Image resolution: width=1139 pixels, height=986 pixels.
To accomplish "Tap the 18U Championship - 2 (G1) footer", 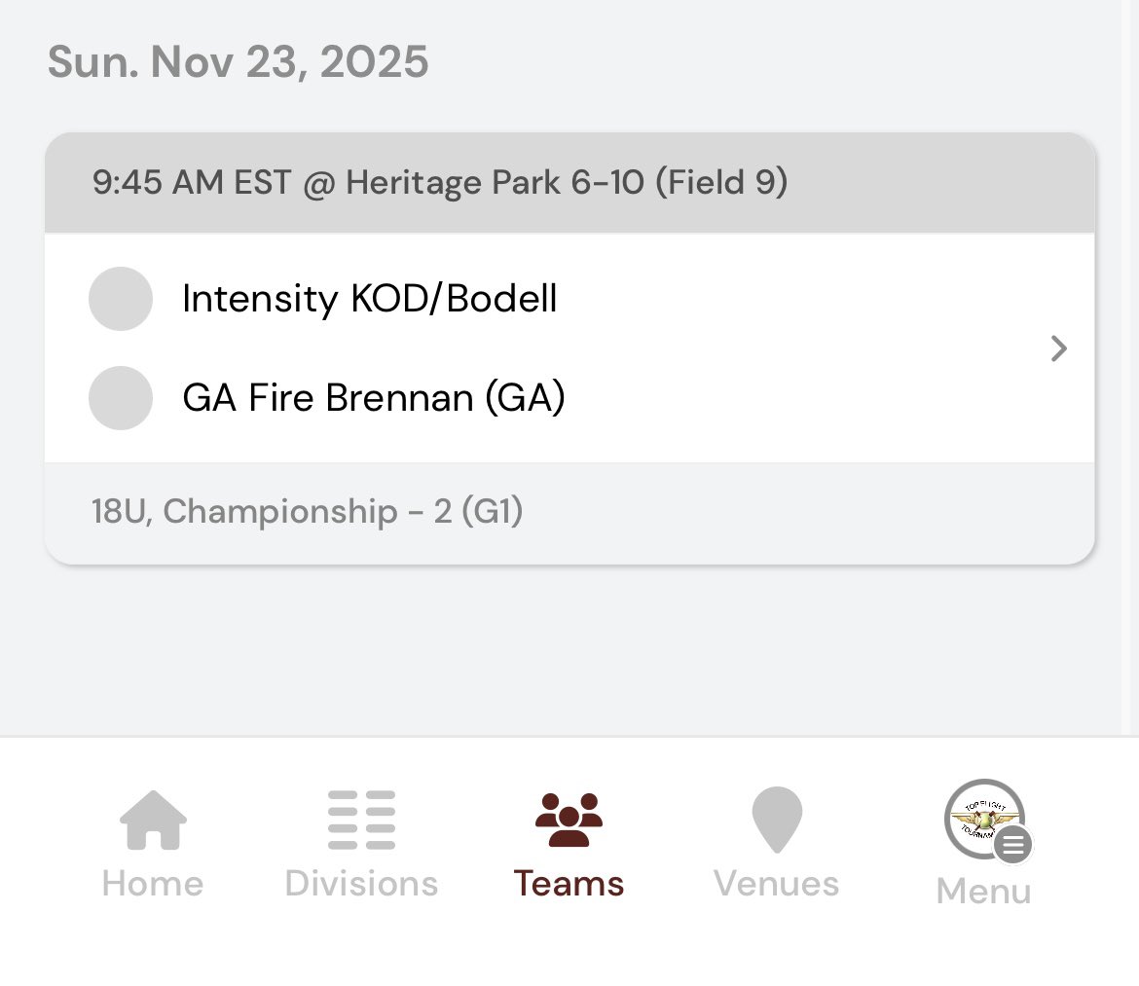I will (569, 512).
